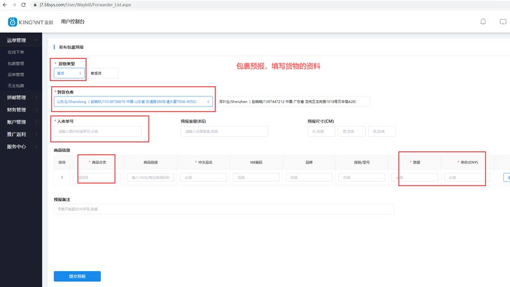Click the browser forward arrow
Image resolution: width=510 pixels, height=287 pixels.
pos(14,4)
